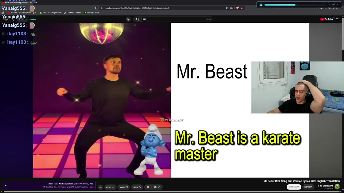Open the sensei_fr Stream bookmark
The image size is (344, 193).
coord(93,13)
